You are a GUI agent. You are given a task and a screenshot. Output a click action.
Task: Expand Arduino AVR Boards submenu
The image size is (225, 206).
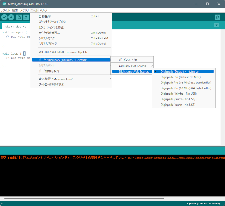(x=132, y=66)
